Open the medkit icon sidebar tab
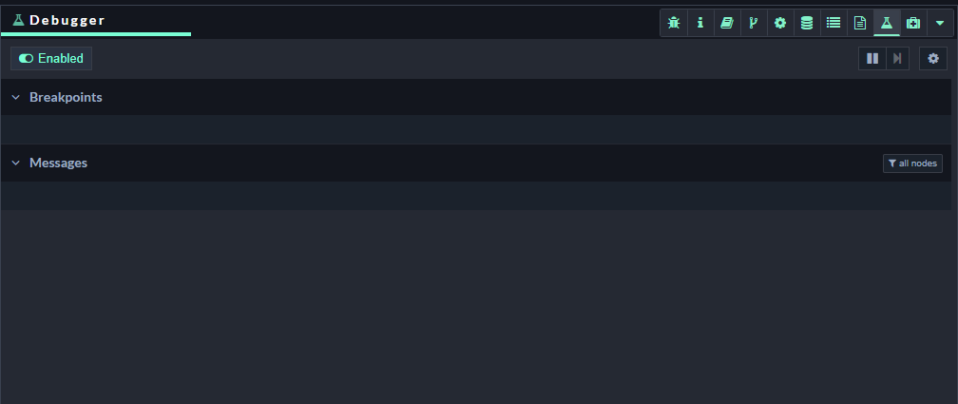This screenshot has width=958, height=404. tap(913, 23)
